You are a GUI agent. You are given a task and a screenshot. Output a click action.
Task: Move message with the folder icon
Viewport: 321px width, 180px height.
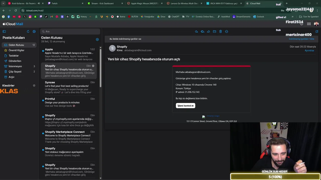[x=214, y=31]
